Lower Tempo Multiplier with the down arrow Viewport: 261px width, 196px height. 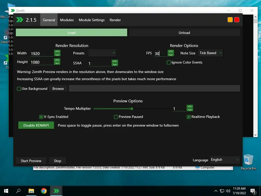coord(190,110)
